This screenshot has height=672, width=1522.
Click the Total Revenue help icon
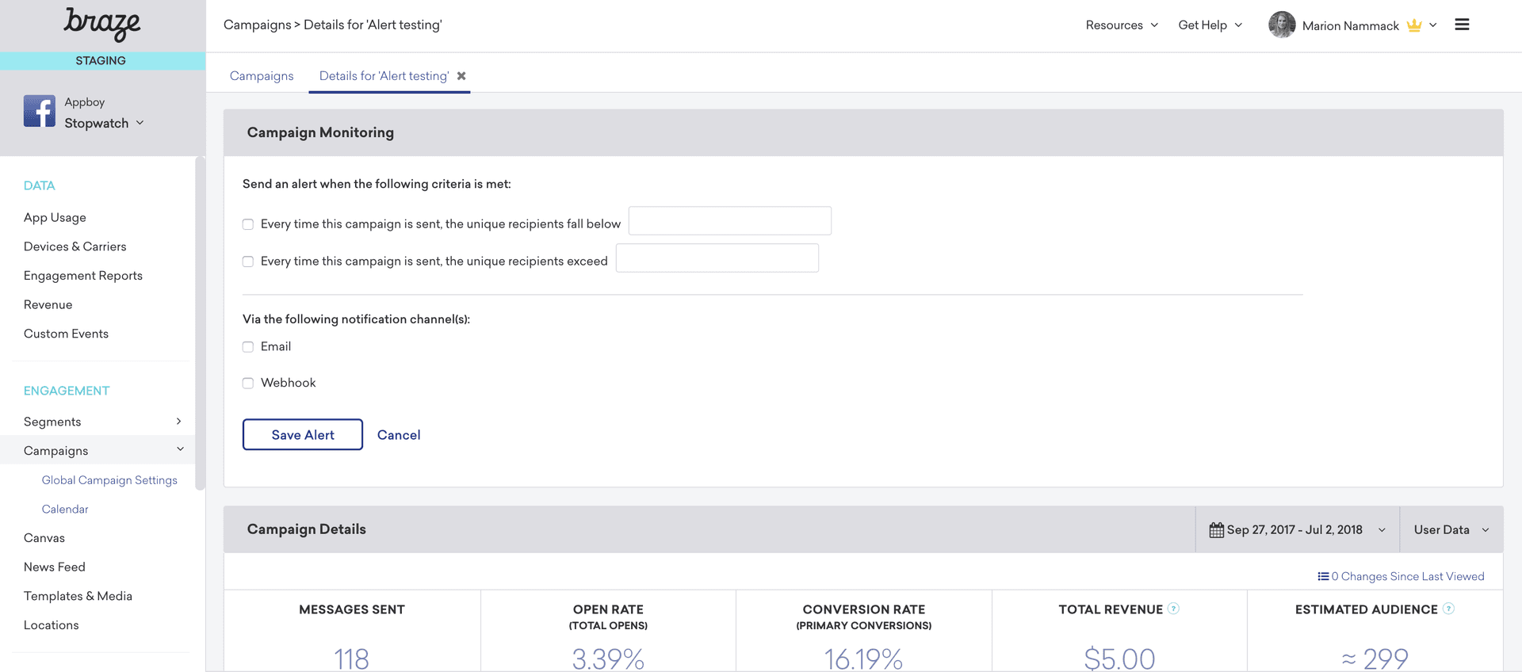coord(1174,609)
